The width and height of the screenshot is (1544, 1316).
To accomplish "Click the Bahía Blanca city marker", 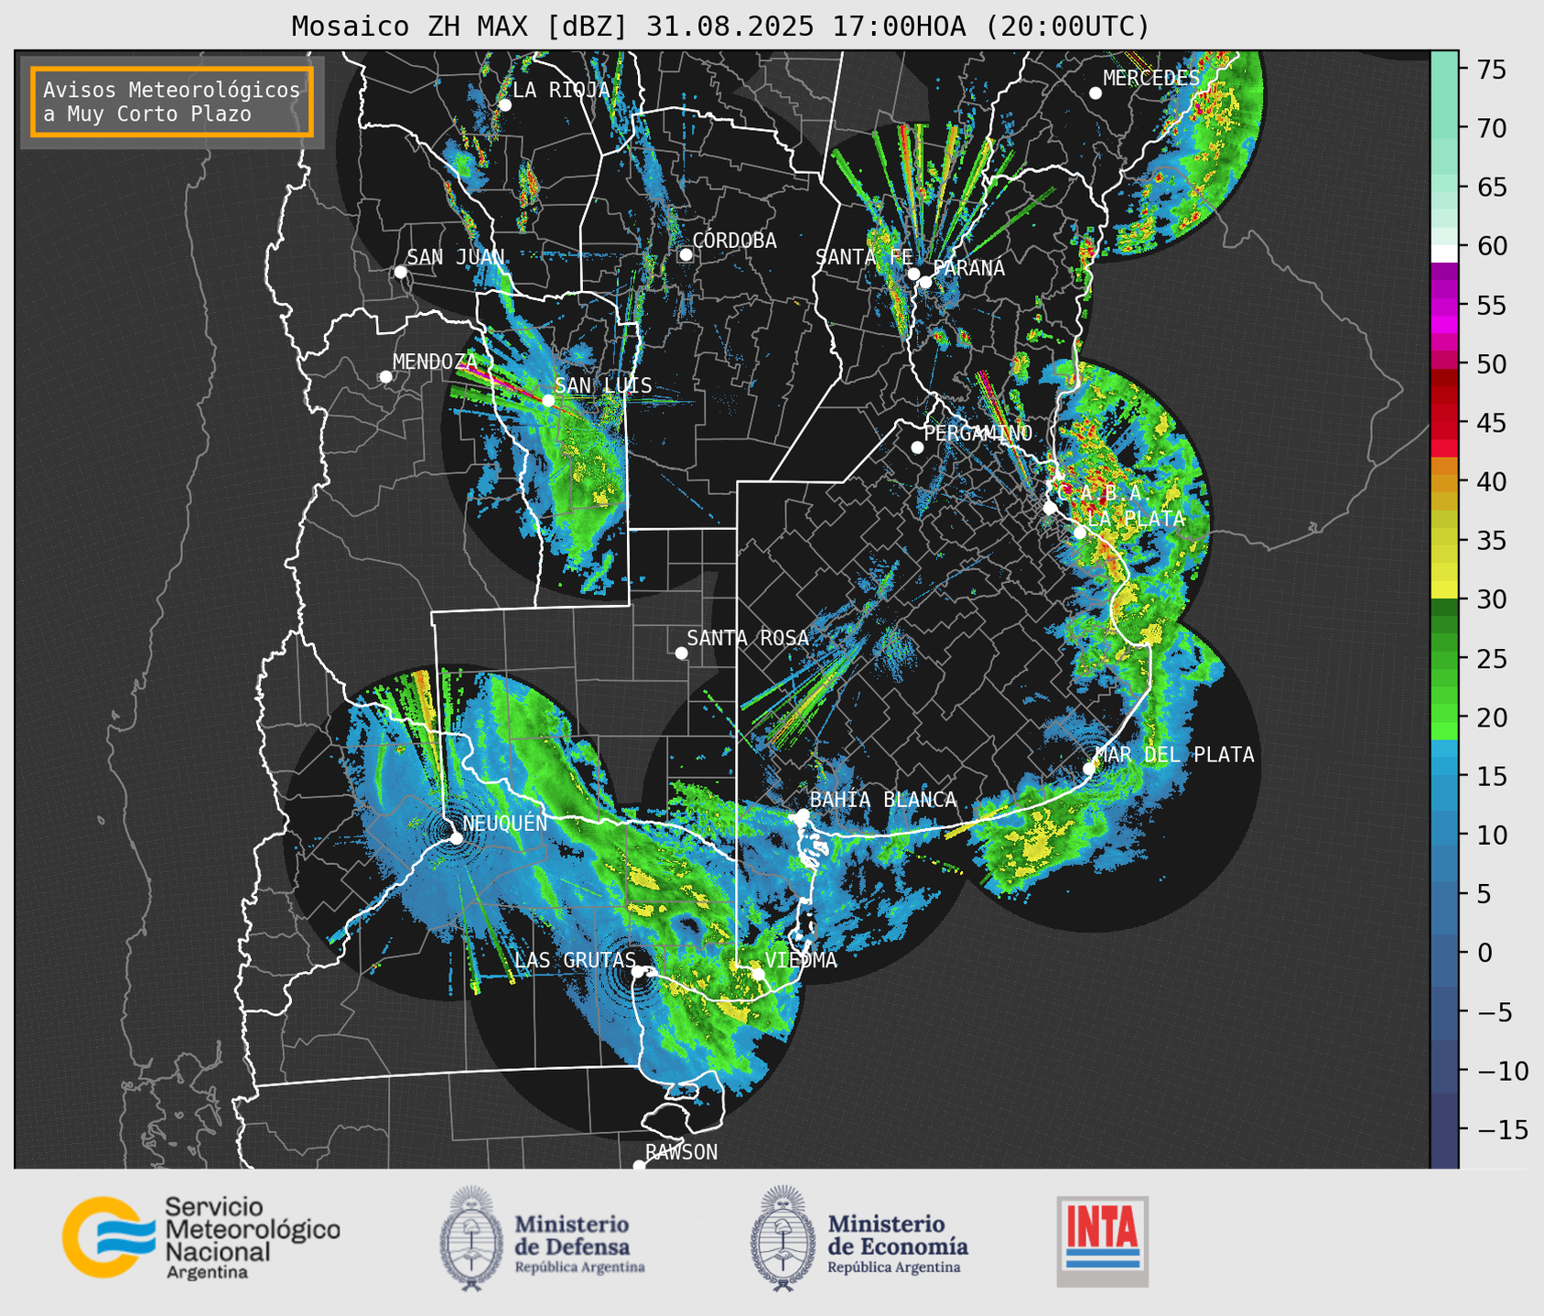I will (x=803, y=814).
